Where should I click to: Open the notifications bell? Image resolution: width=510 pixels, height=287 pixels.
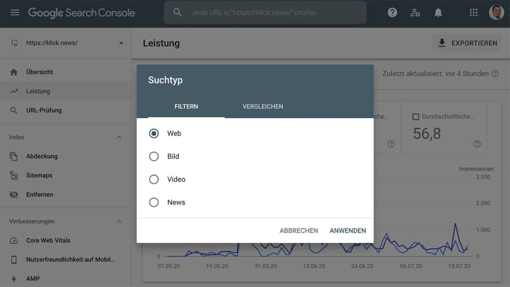pos(438,13)
